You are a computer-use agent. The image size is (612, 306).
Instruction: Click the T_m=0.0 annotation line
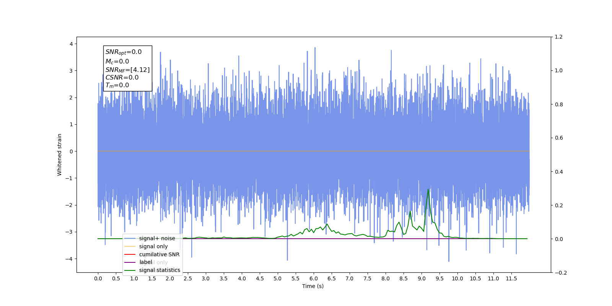point(117,85)
